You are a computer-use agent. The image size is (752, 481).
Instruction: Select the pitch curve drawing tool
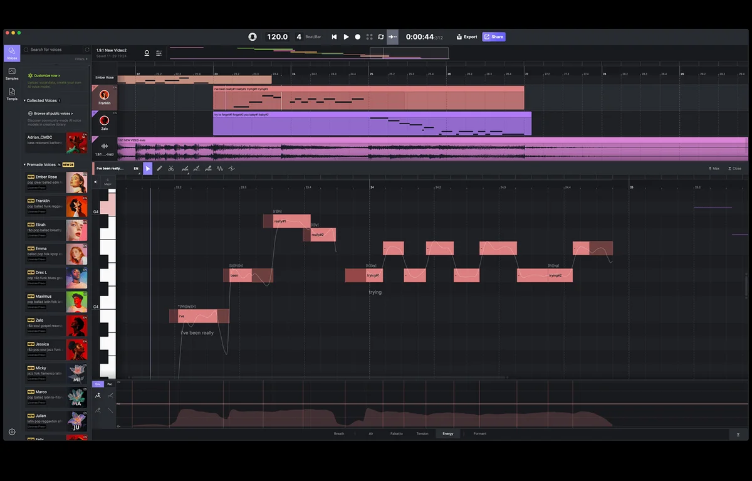(185, 168)
